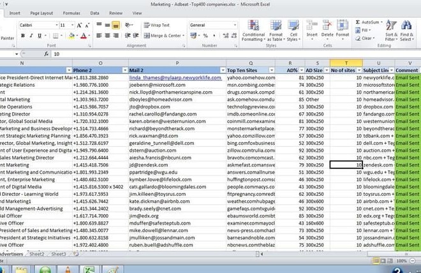Open Merge & Center dropdown arrow
The width and height of the screenshot is (421, 273).
click(183, 36)
